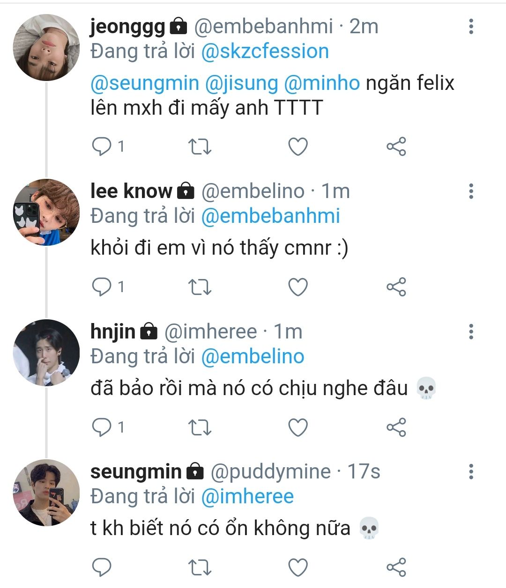
Task: Open more options for hnjin's tweet
Action: (x=471, y=331)
